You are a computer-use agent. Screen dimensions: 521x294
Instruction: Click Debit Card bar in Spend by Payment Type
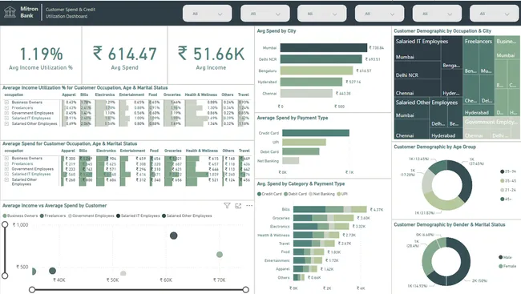pyautogui.click(x=301, y=151)
